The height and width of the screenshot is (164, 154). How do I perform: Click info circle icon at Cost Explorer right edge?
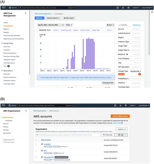tap(152, 12)
